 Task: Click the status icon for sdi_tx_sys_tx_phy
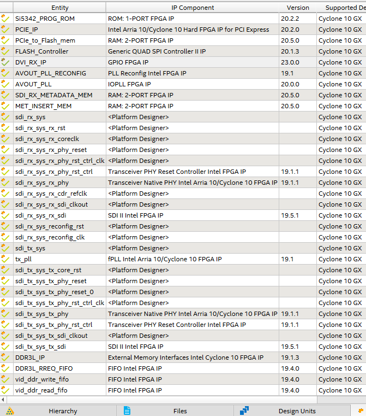pyautogui.click(x=5, y=314)
